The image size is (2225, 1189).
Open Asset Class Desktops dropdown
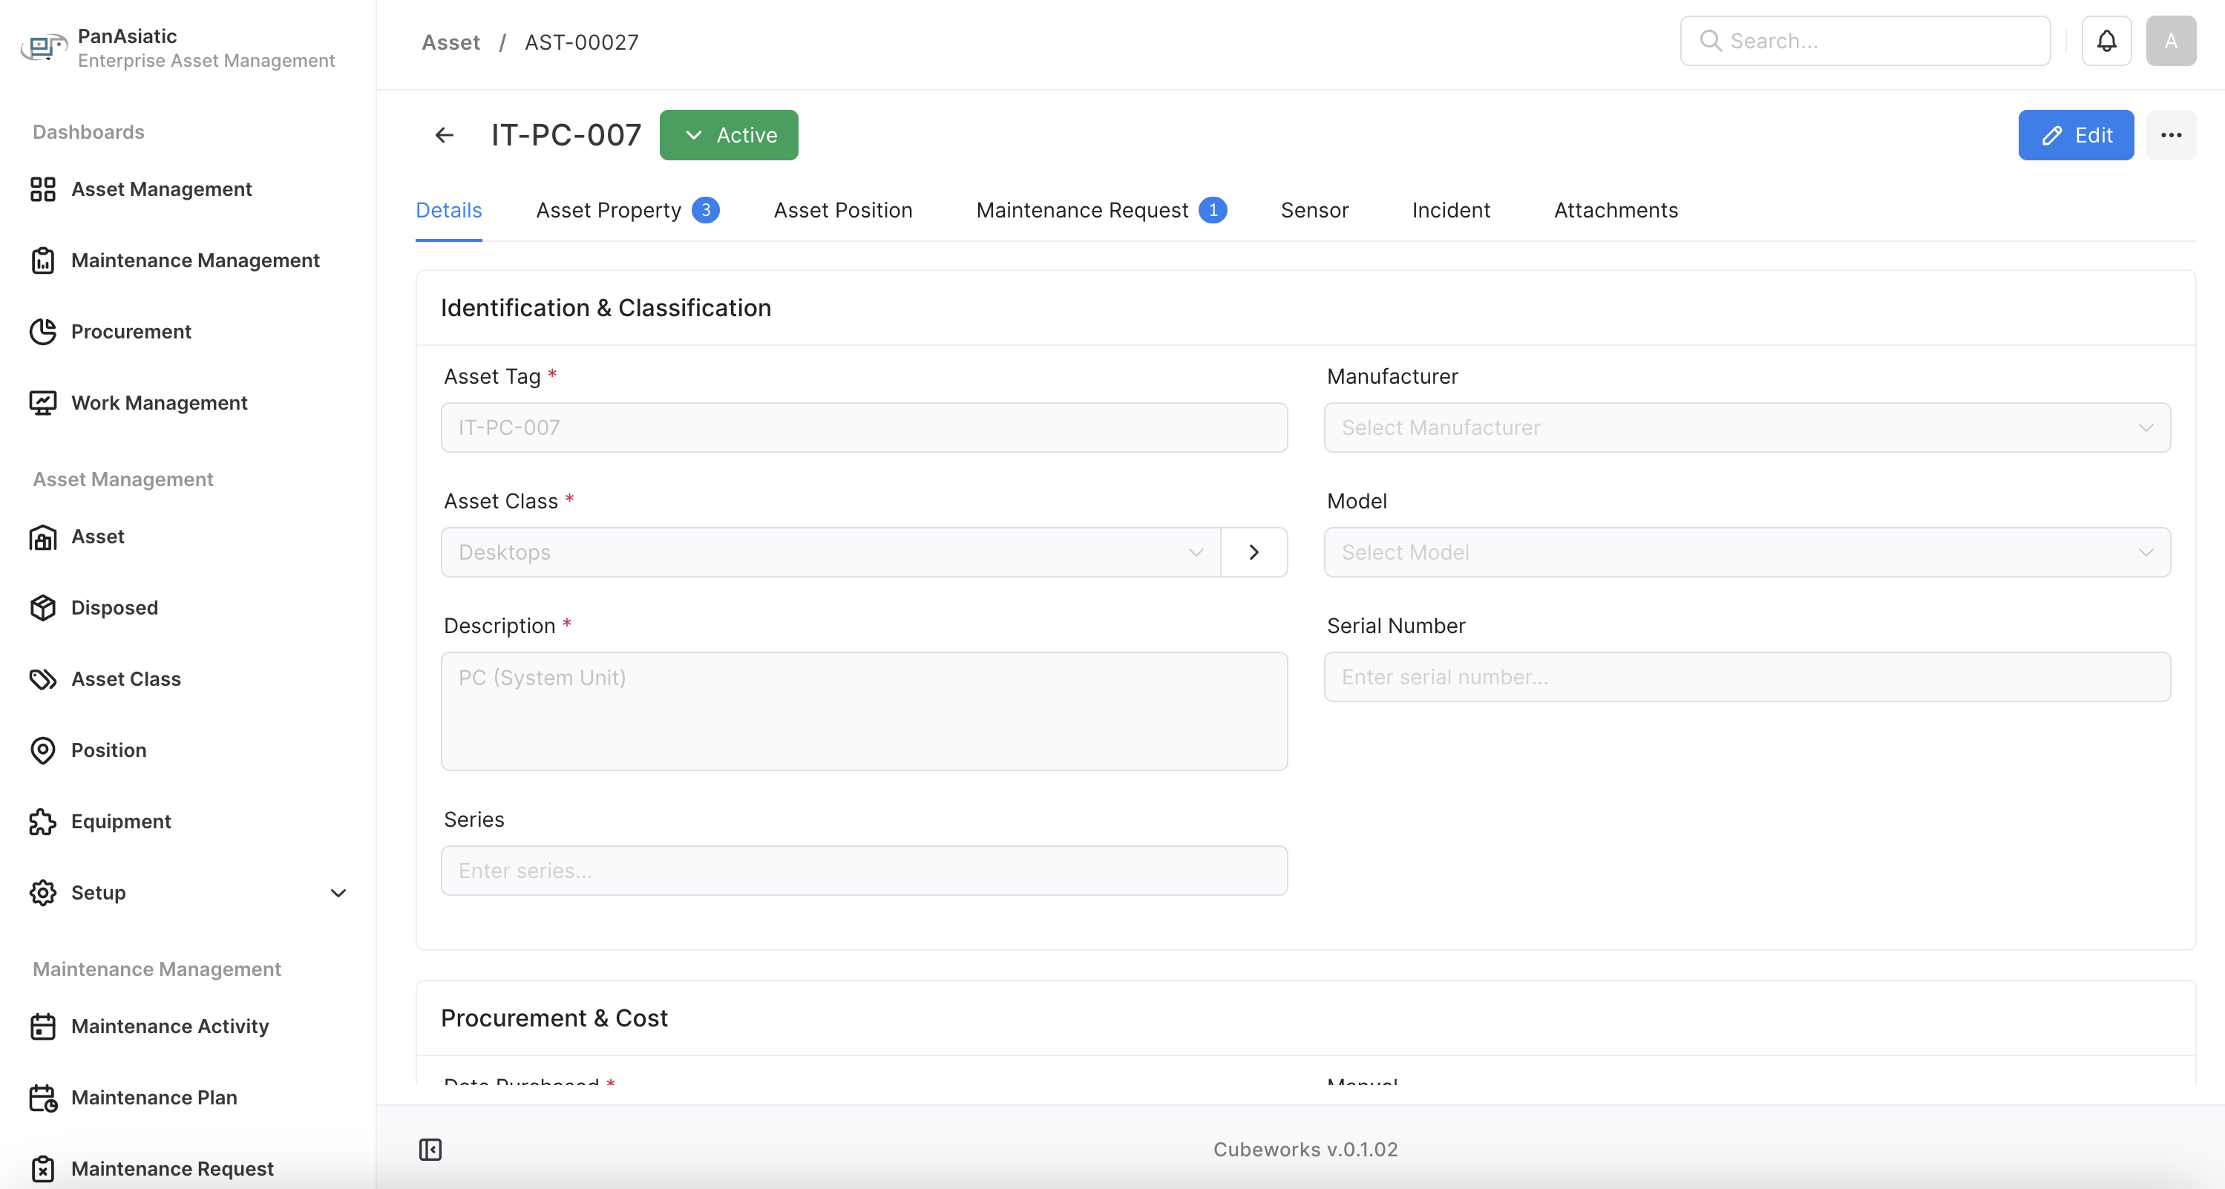[829, 553]
